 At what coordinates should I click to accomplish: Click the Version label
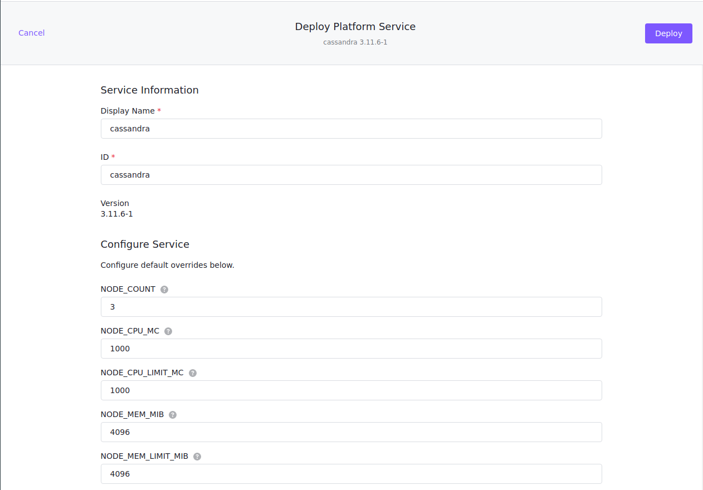click(115, 203)
